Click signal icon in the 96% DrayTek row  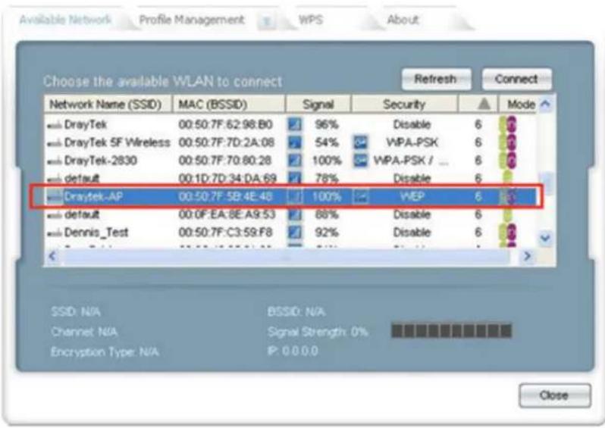[x=295, y=124]
